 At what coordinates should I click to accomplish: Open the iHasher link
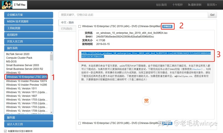[x=196, y=69]
